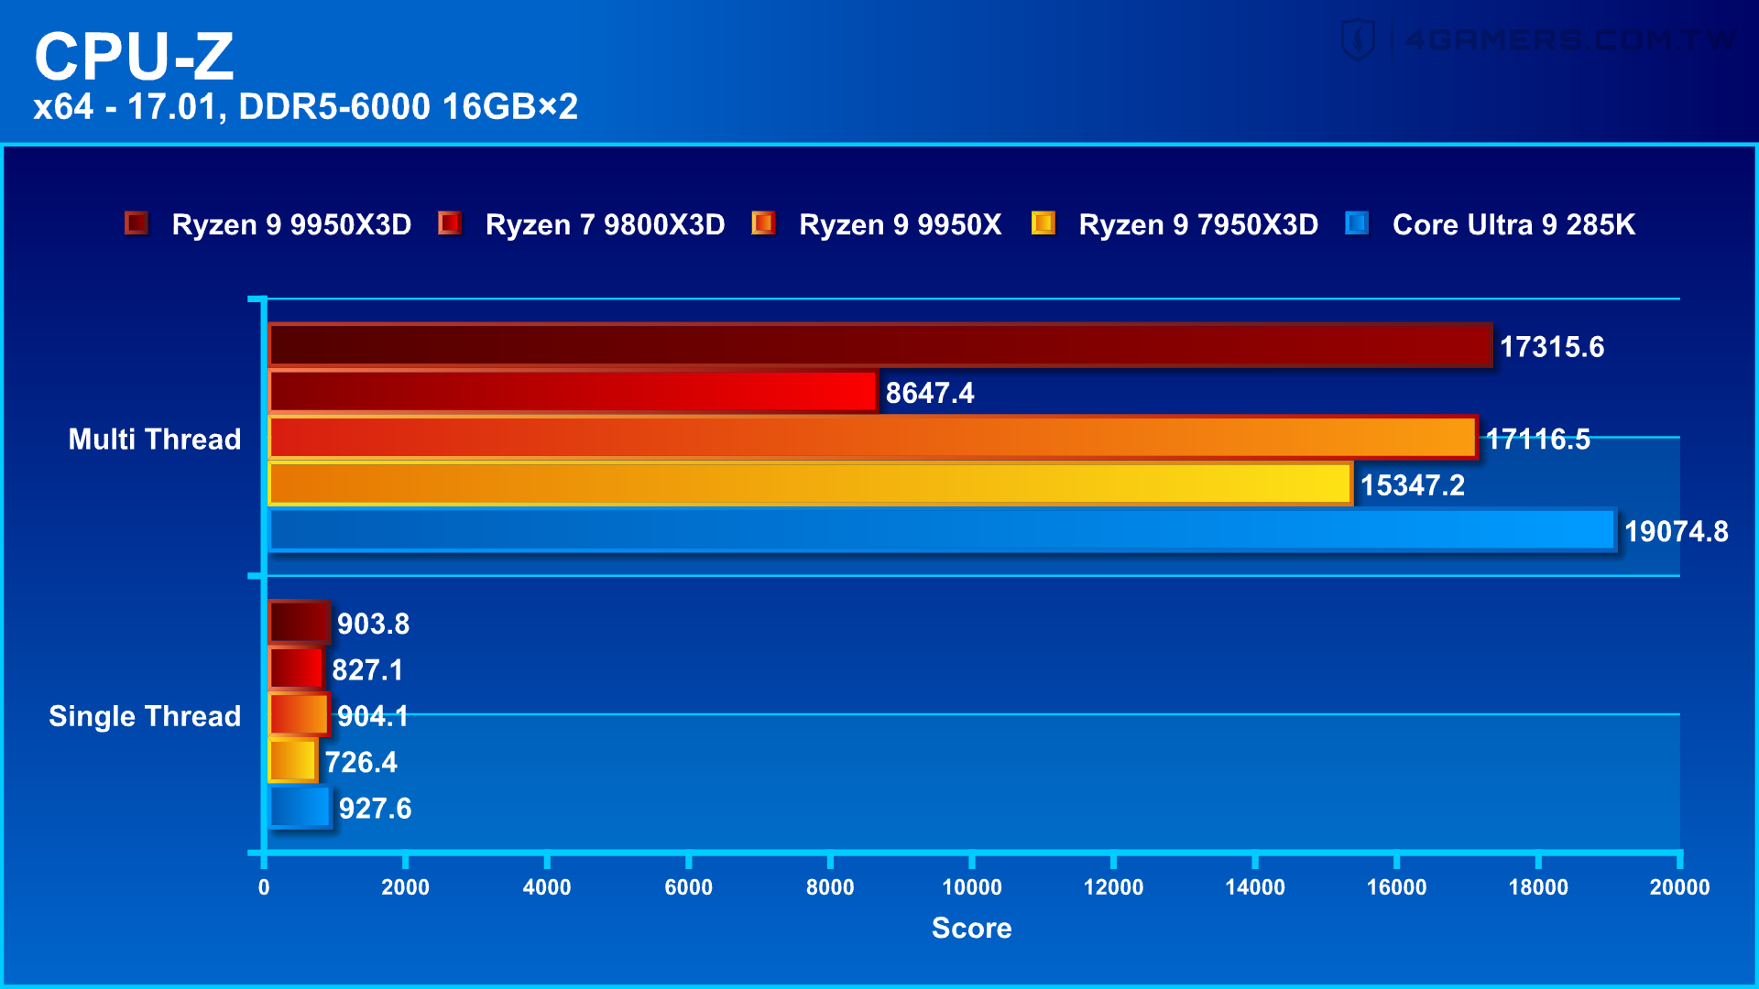Click the 14000 axis tick label
1759x989 pixels.
[x=1255, y=886]
